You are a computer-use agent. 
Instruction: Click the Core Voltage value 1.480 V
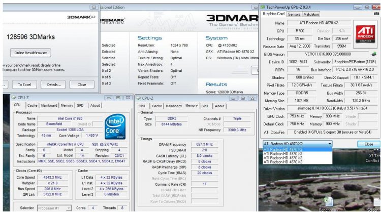tap(92, 136)
